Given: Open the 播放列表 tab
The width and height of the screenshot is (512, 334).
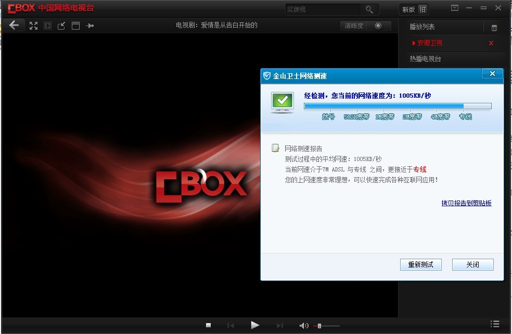Looking at the screenshot, I should click(x=422, y=26).
